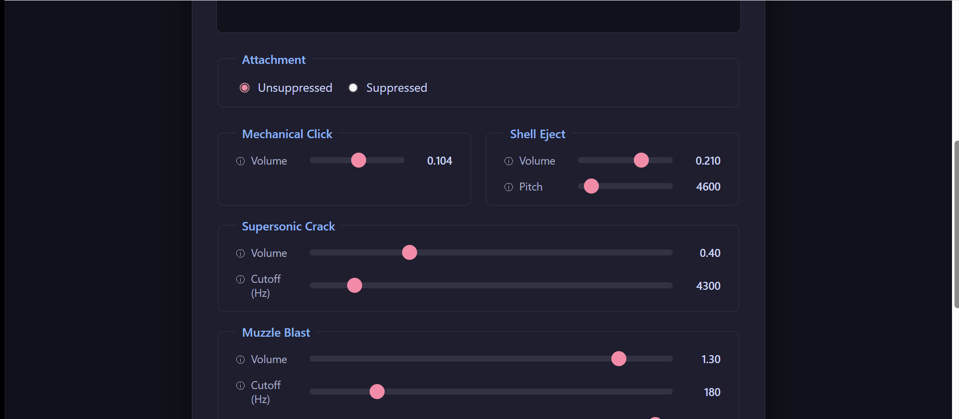This screenshot has width=959, height=419.
Task: Click info icon beside Shell Eject Volume
Action: pyautogui.click(x=508, y=161)
